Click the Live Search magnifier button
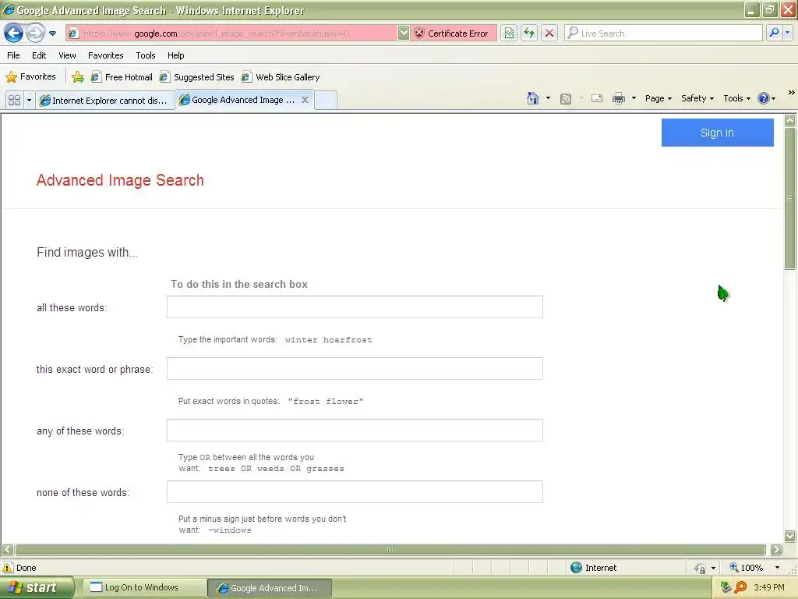 (774, 33)
